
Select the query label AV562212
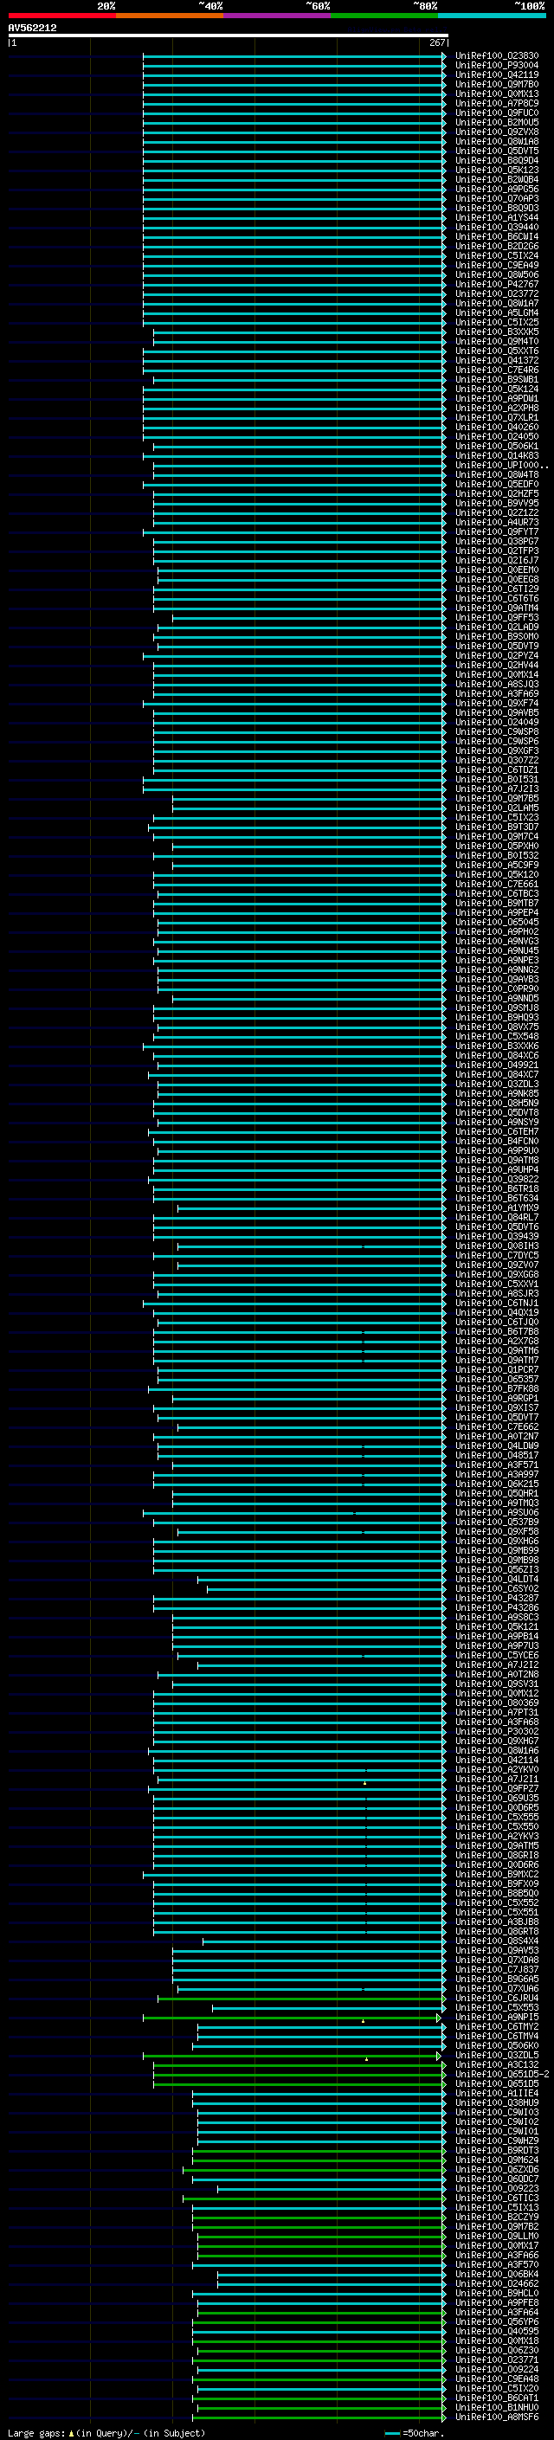click(x=32, y=29)
